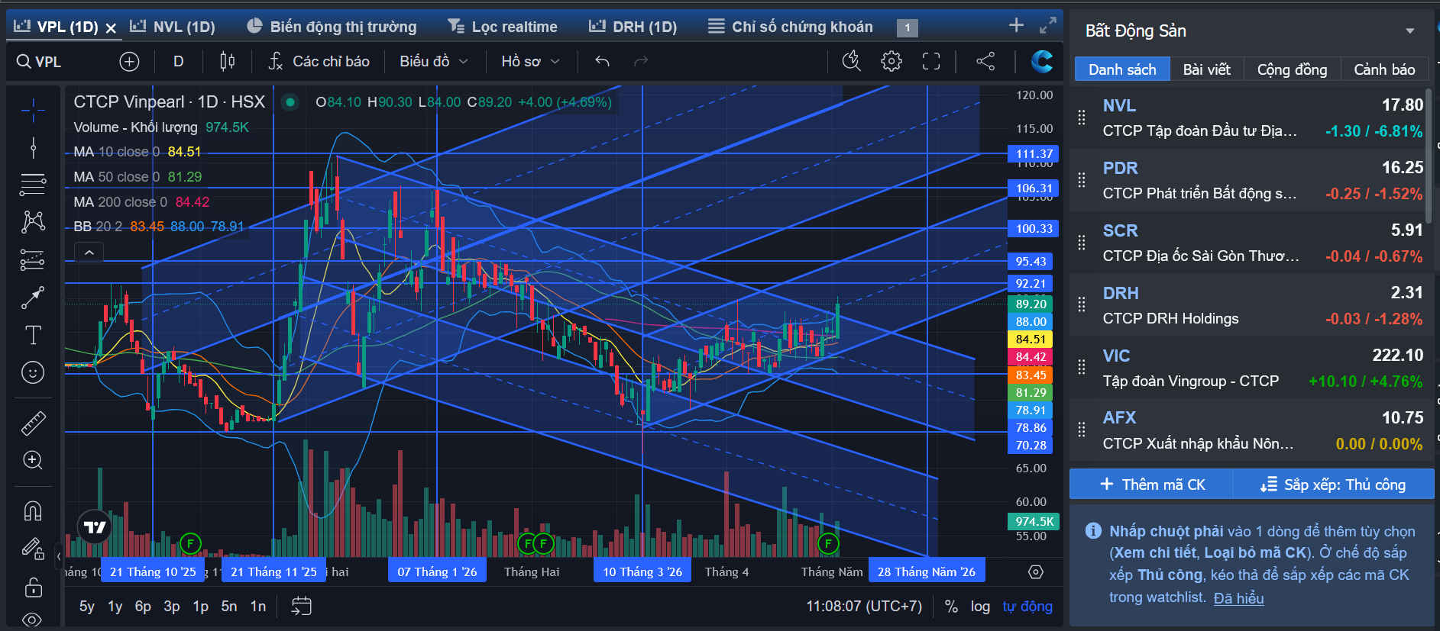Click the compare or add symbol icon
The width and height of the screenshot is (1440, 631).
(x=129, y=61)
